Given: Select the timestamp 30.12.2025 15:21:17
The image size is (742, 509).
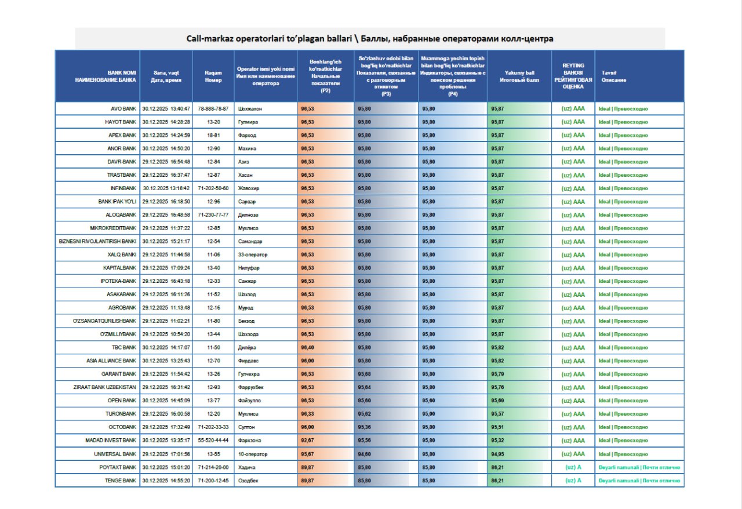Looking at the screenshot, I should pos(166,241).
